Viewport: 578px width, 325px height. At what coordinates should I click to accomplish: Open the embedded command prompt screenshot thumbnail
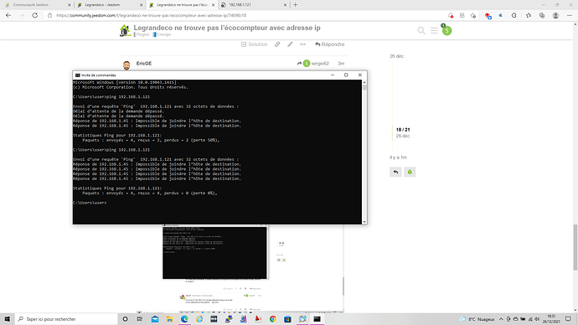point(215,252)
